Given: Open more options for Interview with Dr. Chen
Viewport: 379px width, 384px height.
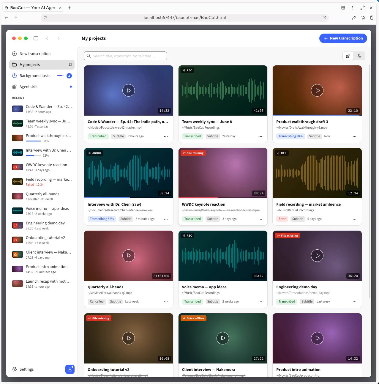Looking at the screenshot, I should pyautogui.click(x=166, y=219).
